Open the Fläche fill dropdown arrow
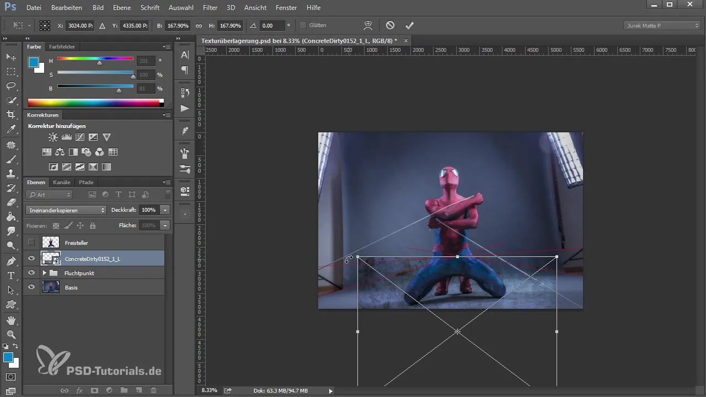 click(x=165, y=225)
